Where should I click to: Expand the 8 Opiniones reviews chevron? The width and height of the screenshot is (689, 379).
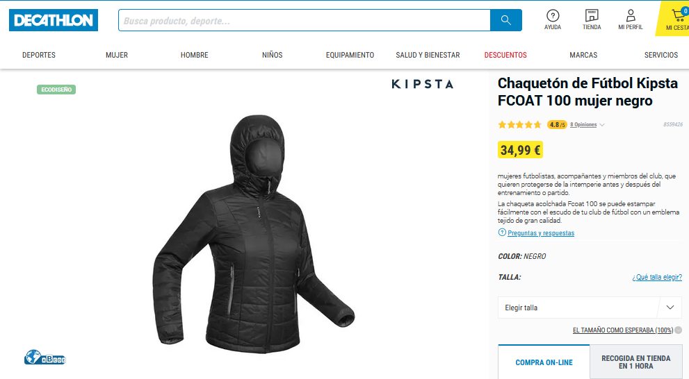coord(602,125)
